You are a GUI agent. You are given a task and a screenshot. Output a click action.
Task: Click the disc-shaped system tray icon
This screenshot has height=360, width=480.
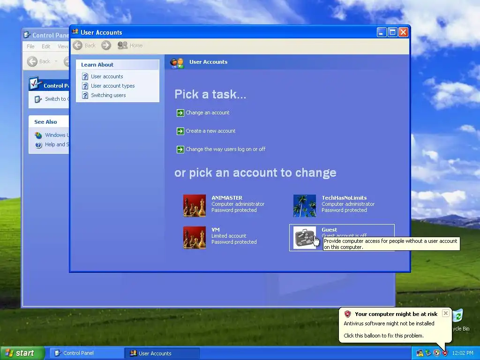pyautogui.click(x=436, y=353)
